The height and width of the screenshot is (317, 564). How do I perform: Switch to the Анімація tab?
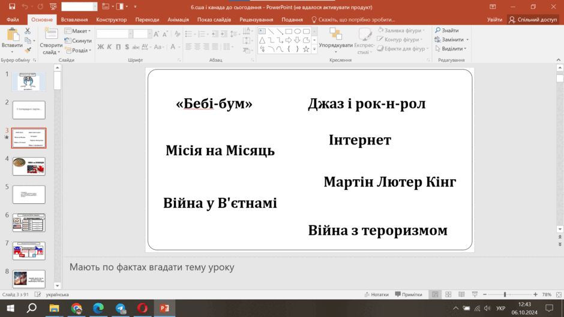coord(178,19)
